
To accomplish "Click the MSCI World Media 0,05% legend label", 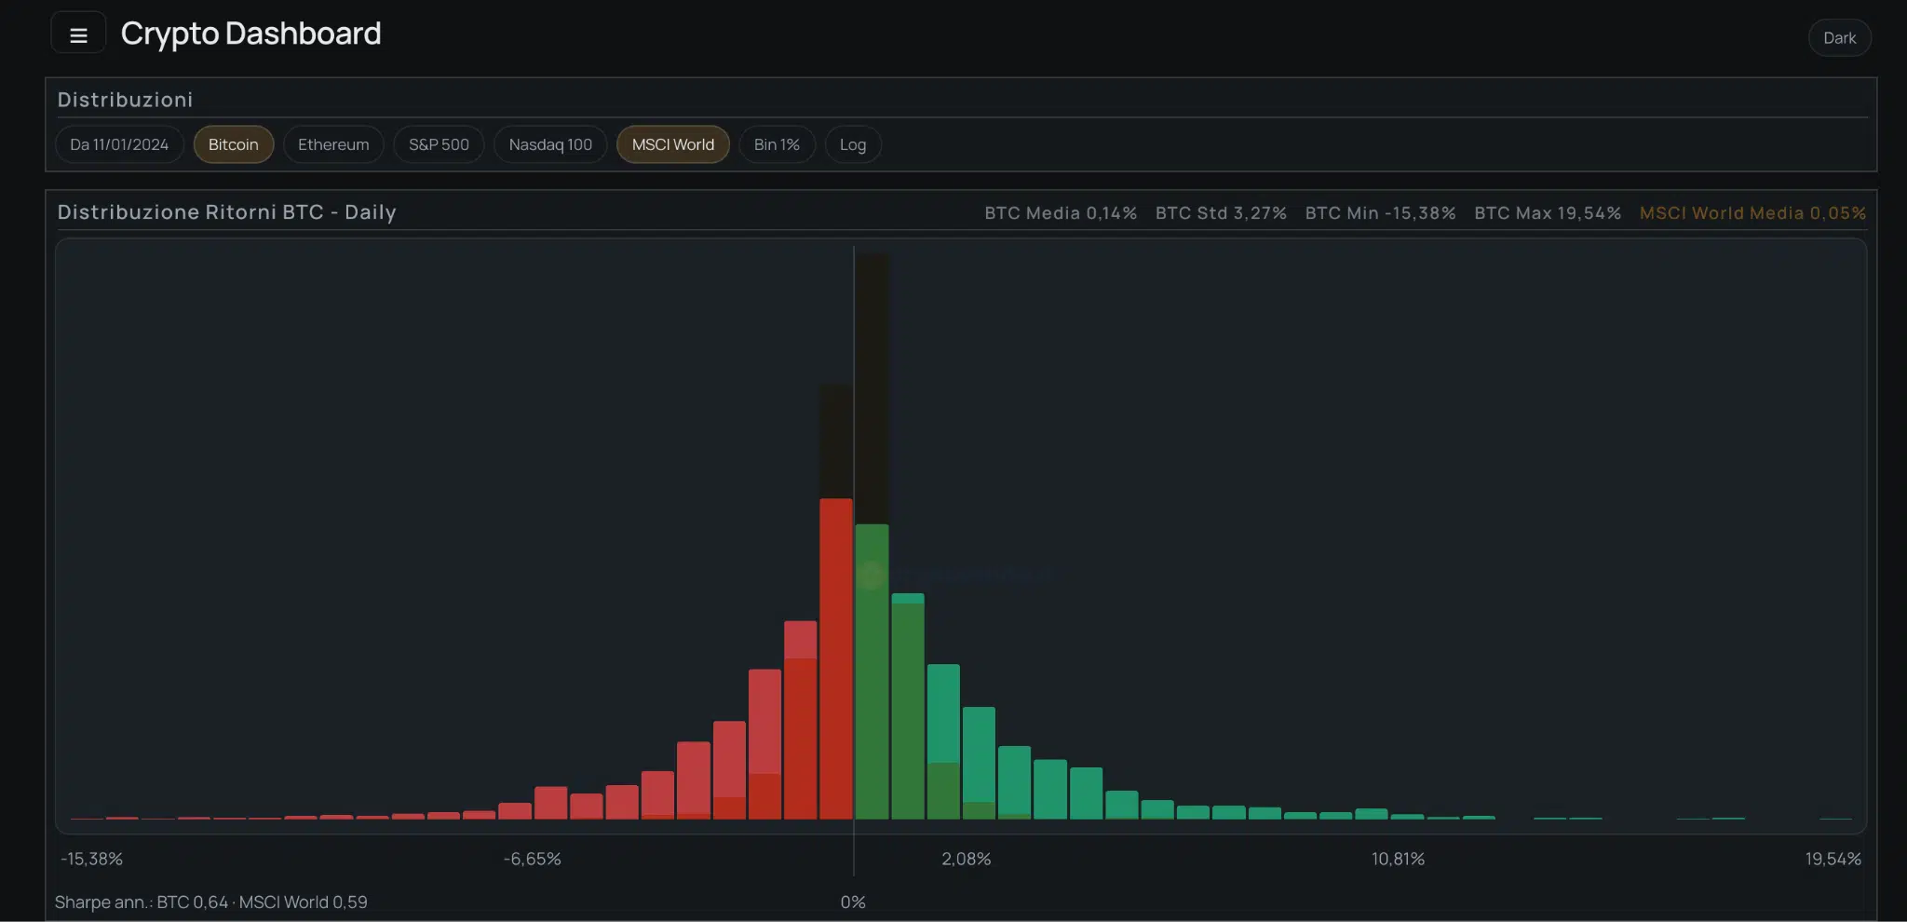I will pos(1753,212).
